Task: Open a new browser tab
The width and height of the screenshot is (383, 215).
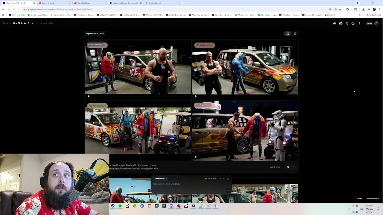Action: [x=182, y=3]
